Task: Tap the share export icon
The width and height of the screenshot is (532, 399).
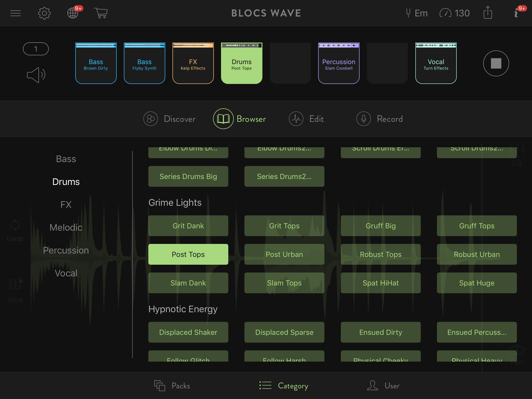Action: pos(488,13)
